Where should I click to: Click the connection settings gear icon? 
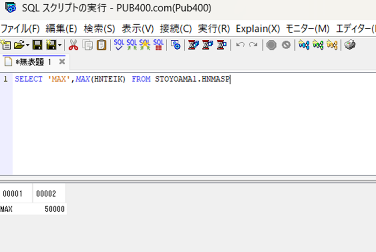pos(175,45)
